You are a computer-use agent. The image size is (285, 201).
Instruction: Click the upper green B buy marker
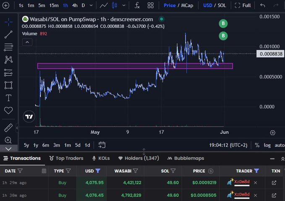pyautogui.click(x=223, y=23)
